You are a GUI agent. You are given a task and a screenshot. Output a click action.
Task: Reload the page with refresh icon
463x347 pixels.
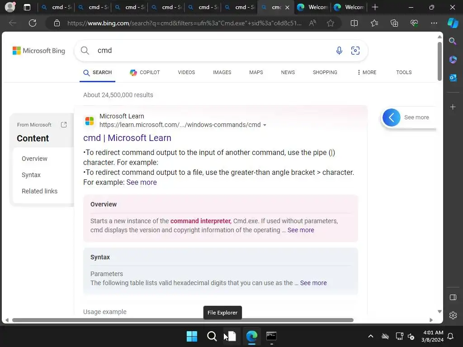pyautogui.click(x=33, y=23)
